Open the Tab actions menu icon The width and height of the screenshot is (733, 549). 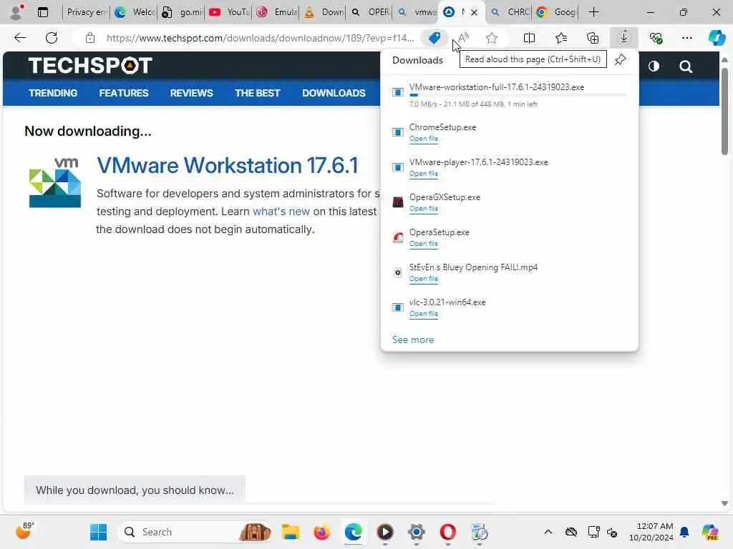[x=43, y=12]
